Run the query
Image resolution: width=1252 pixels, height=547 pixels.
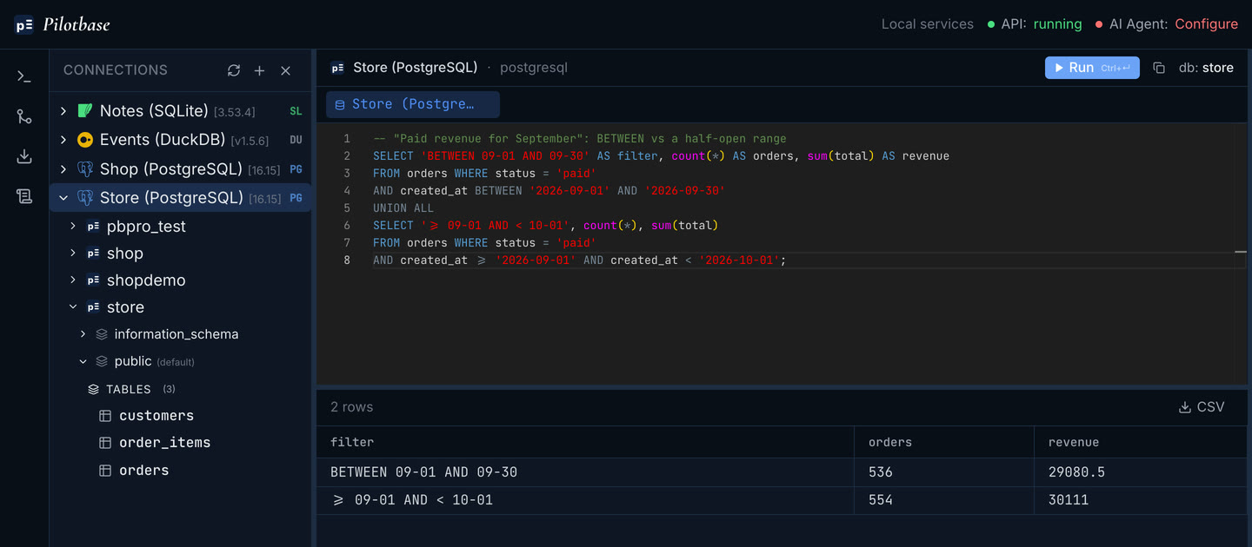(1092, 68)
